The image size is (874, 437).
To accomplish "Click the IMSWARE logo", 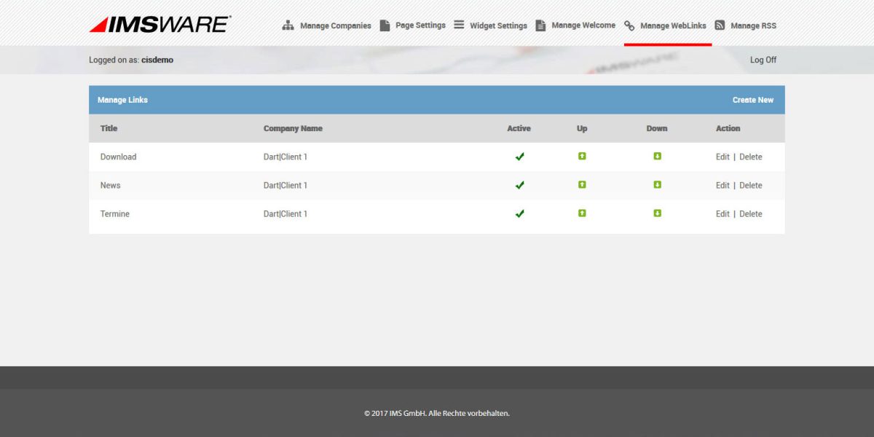I will [x=157, y=23].
